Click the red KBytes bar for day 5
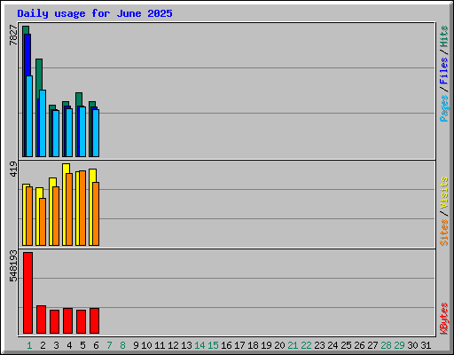454x355 pixels. click(82, 321)
